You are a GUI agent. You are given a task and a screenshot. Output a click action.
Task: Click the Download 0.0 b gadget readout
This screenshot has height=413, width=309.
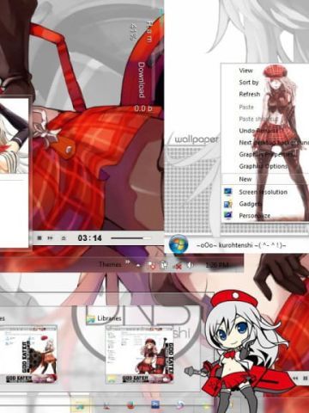pos(143,86)
